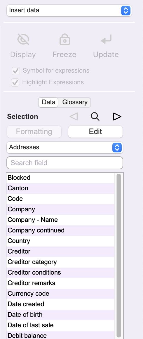This screenshot has width=143, height=339.
Task: Toggle Highlight Expressions checkbox
Action: [15, 82]
